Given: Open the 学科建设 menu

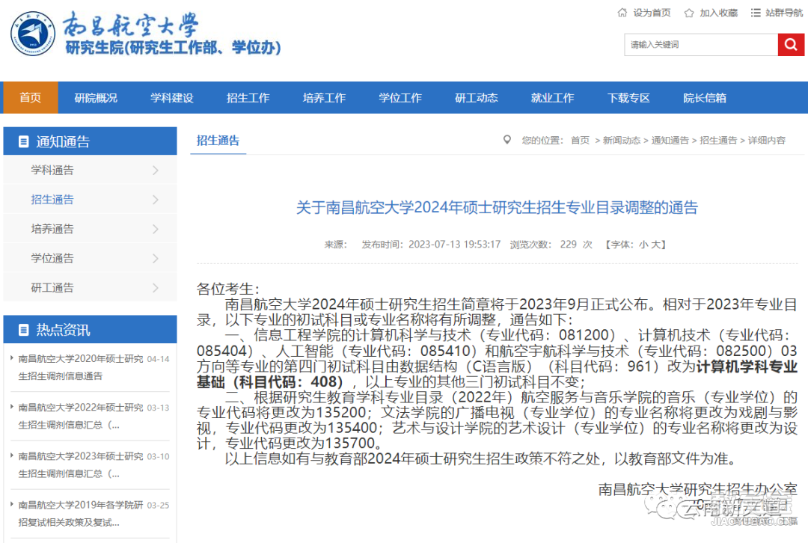Looking at the screenshot, I should pos(171,98).
